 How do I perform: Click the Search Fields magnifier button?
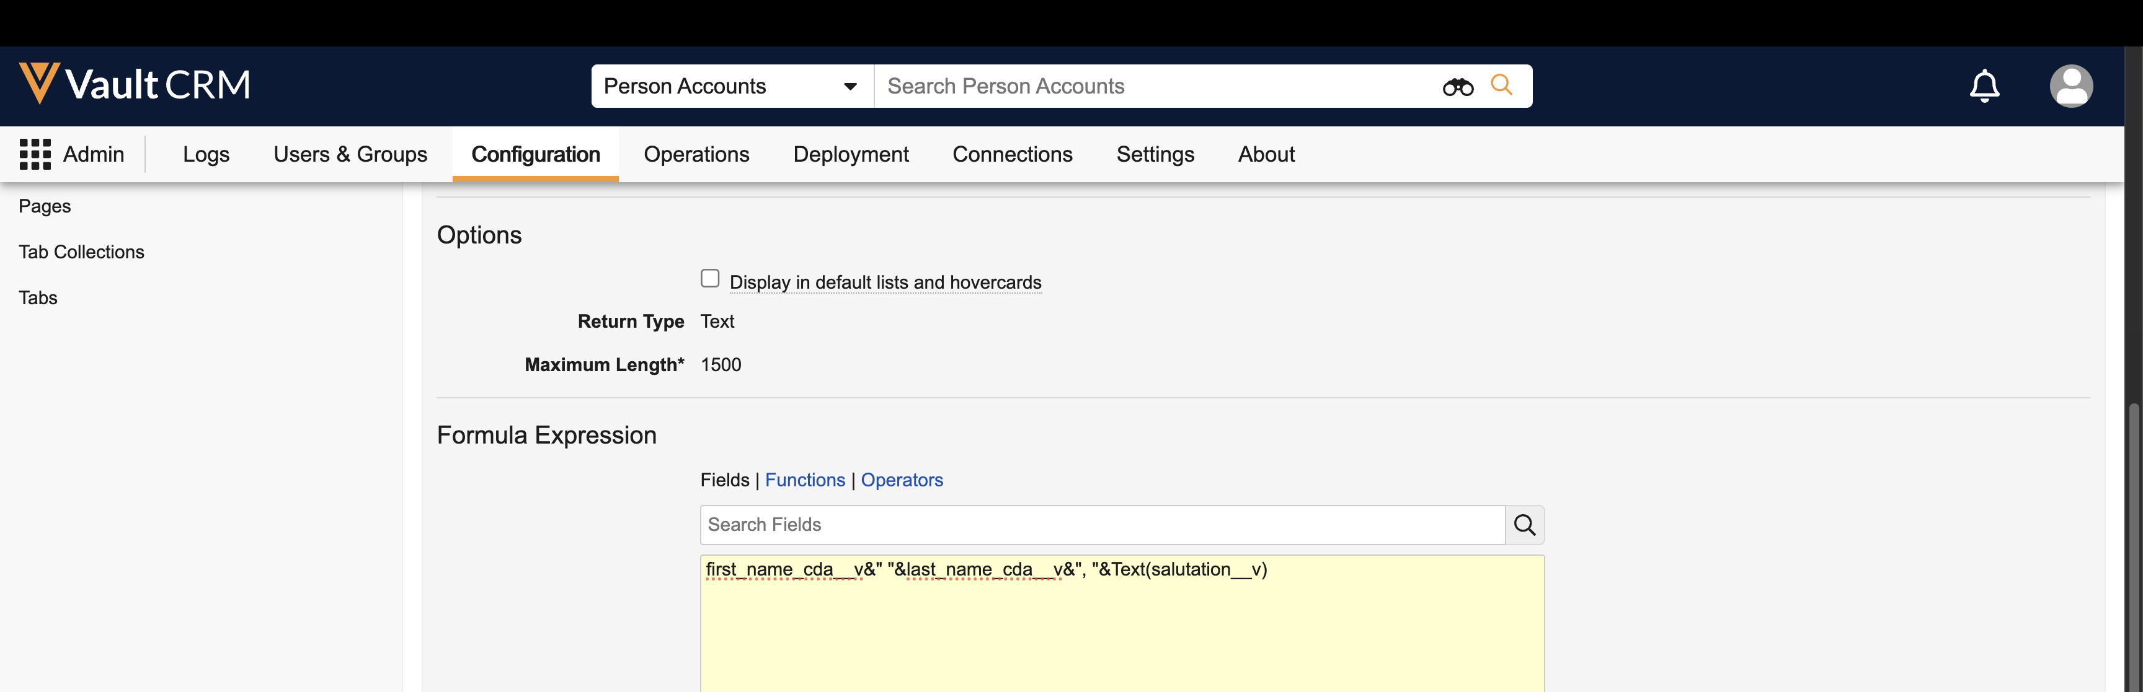point(1525,525)
